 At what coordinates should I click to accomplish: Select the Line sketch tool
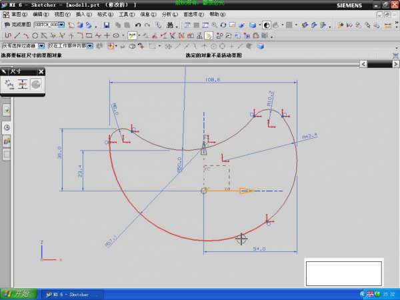17,35
